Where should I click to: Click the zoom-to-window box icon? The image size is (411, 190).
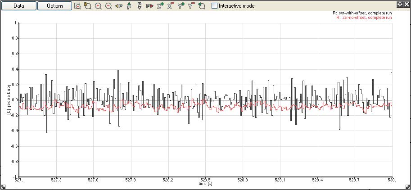point(78,6)
